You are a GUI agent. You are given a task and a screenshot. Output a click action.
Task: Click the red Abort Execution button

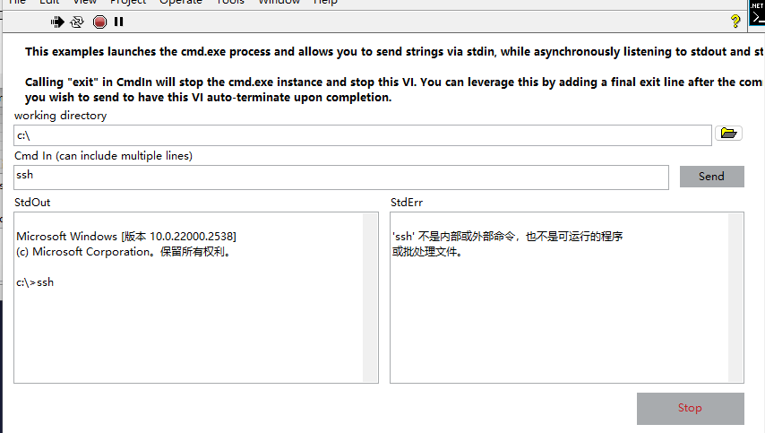coord(99,22)
